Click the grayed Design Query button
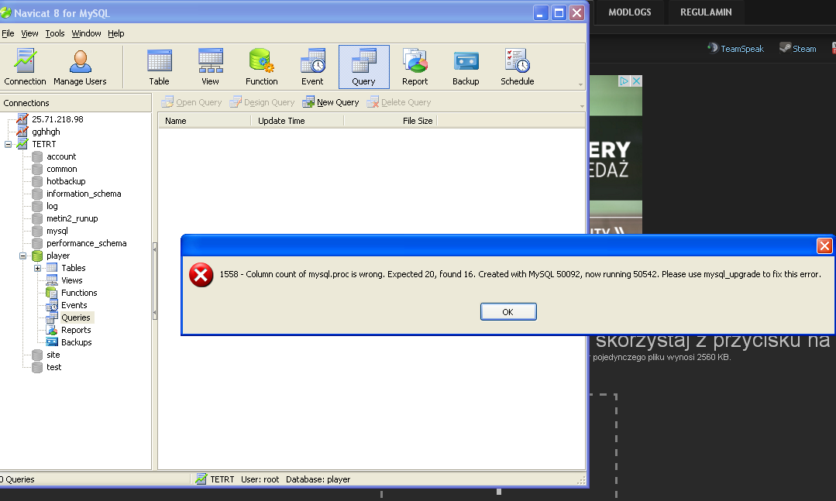This screenshot has height=501, width=836. pyautogui.click(x=263, y=102)
